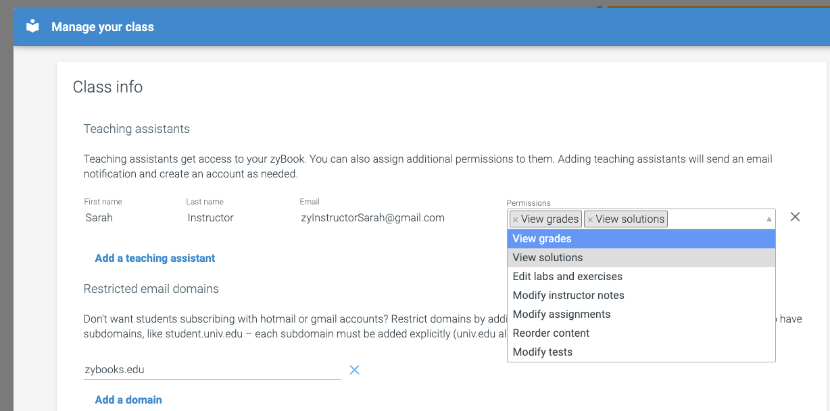Choose Reorder content permission
Screen dimensions: 830x411
click(x=551, y=333)
